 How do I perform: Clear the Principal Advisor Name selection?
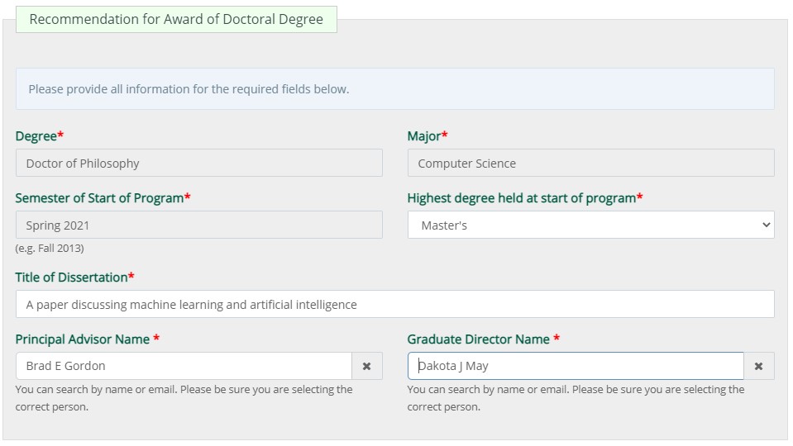366,366
